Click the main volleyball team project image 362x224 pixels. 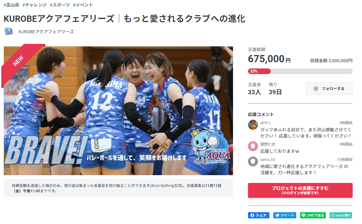tap(118, 111)
